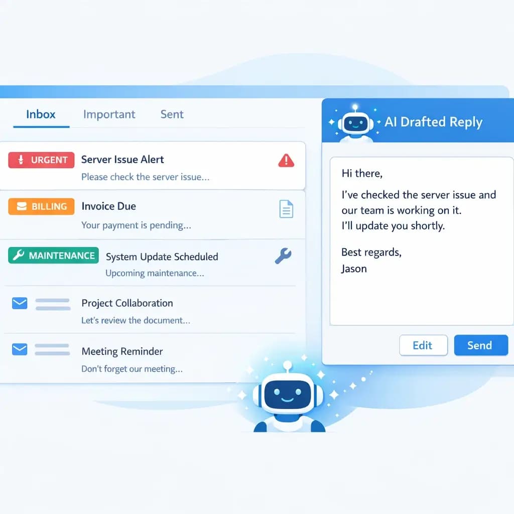The width and height of the screenshot is (514, 514).
Task: Click preview 'Your payment is pending...'
Action: pos(136,225)
